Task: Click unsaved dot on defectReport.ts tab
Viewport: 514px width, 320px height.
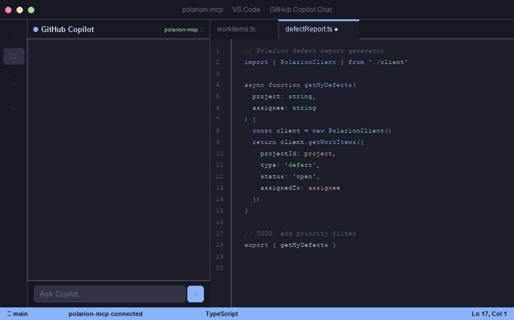Action: [336, 30]
